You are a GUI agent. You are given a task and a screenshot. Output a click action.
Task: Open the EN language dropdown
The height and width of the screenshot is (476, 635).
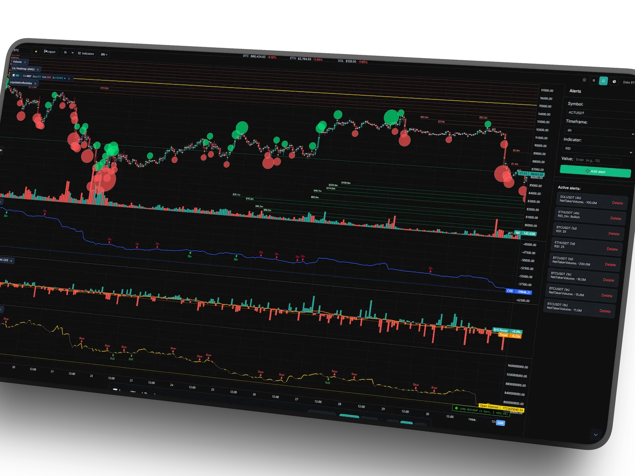click(104, 54)
